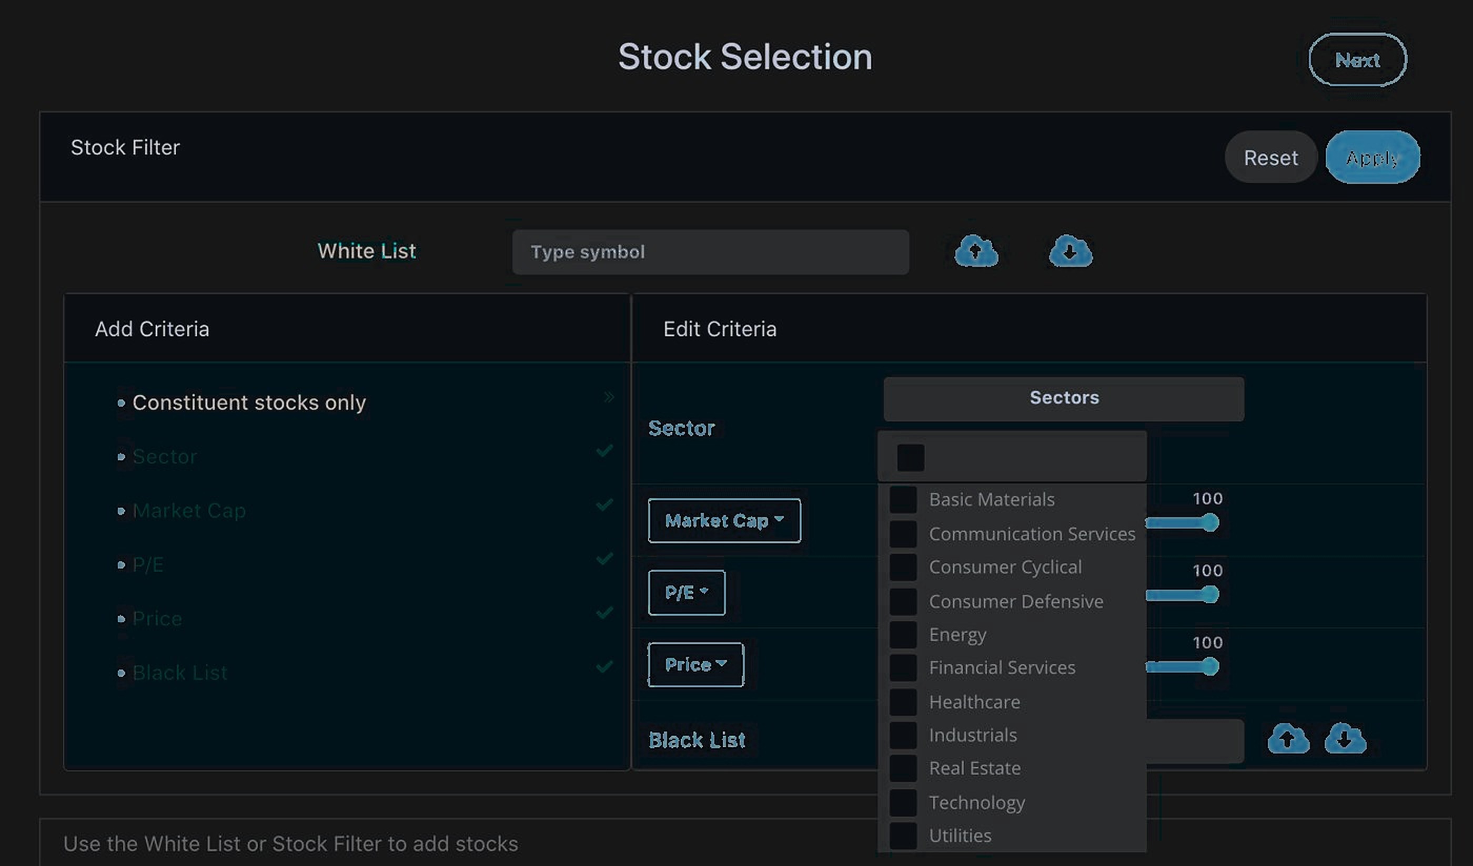Select Black List in Add Criteria list

point(180,673)
